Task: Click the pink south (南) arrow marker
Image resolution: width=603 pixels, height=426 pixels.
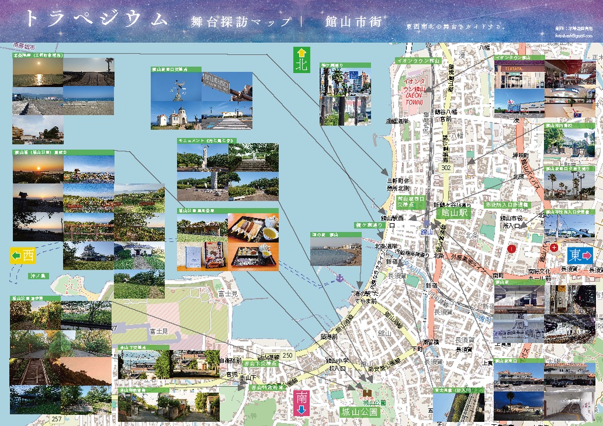Action: 301,404
